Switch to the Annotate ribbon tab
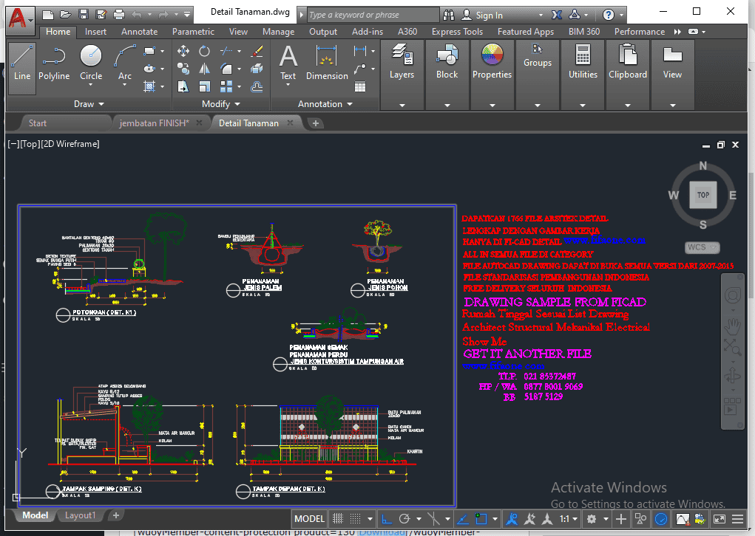The width and height of the screenshot is (755, 536). (x=139, y=32)
